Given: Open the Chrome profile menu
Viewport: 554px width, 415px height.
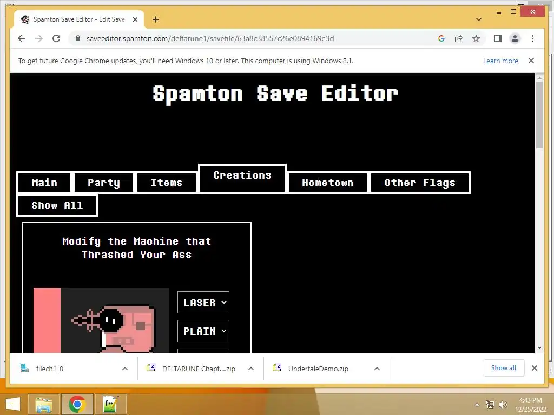Looking at the screenshot, I should click(x=515, y=38).
